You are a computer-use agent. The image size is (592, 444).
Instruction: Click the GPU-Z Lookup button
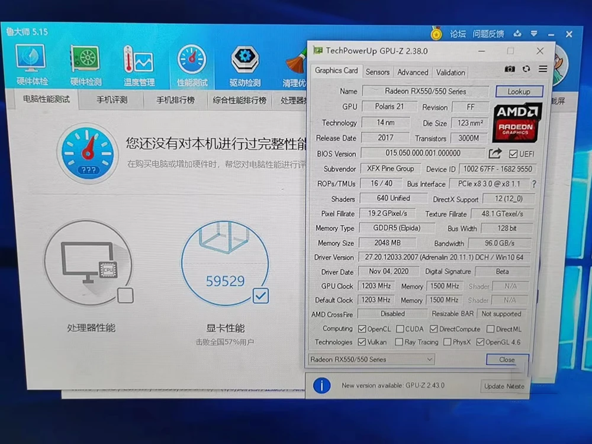[519, 91]
